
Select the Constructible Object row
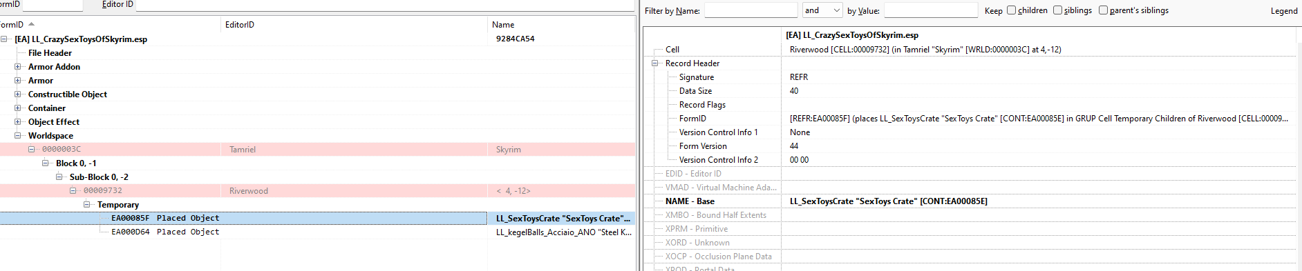[317, 94]
